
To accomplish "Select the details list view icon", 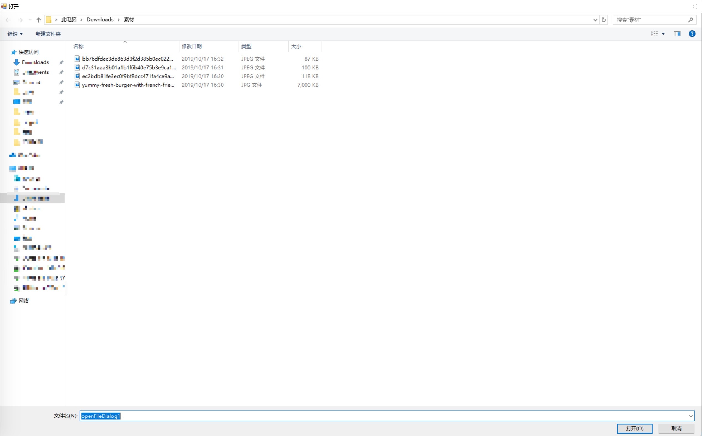I will click(x=654, y=34).
